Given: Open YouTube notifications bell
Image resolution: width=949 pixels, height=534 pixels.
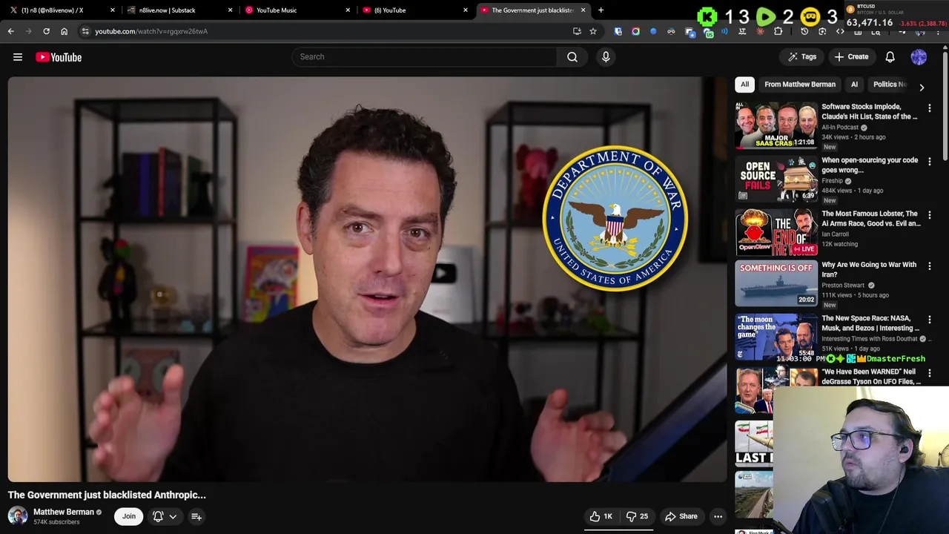Looking at the screenshot, I should pos(890,56).
